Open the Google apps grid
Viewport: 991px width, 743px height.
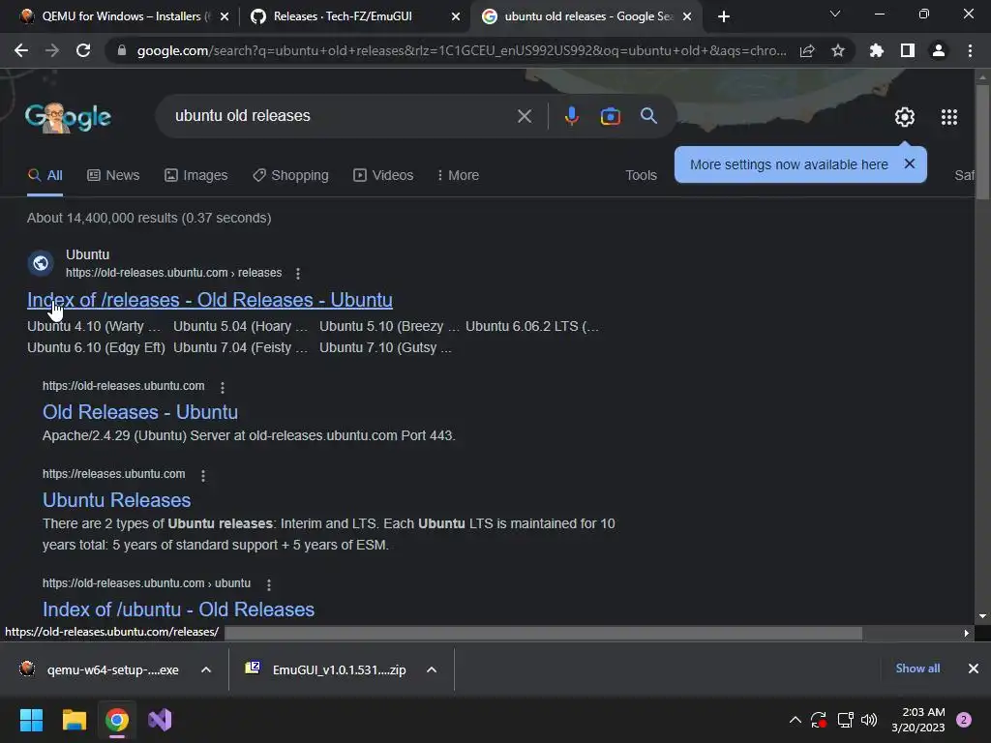(949, 117)
